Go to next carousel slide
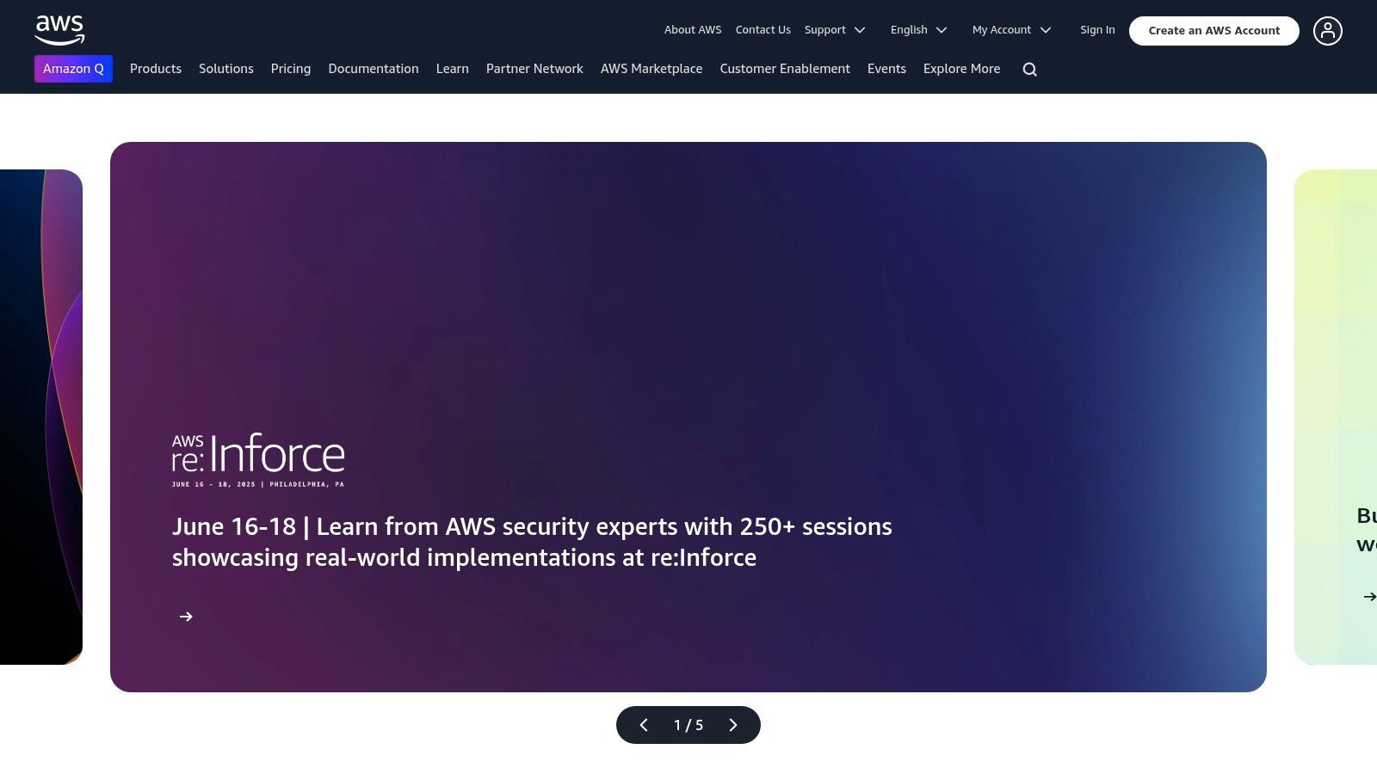Screen dimensions: 1377x774 [733, 725]
